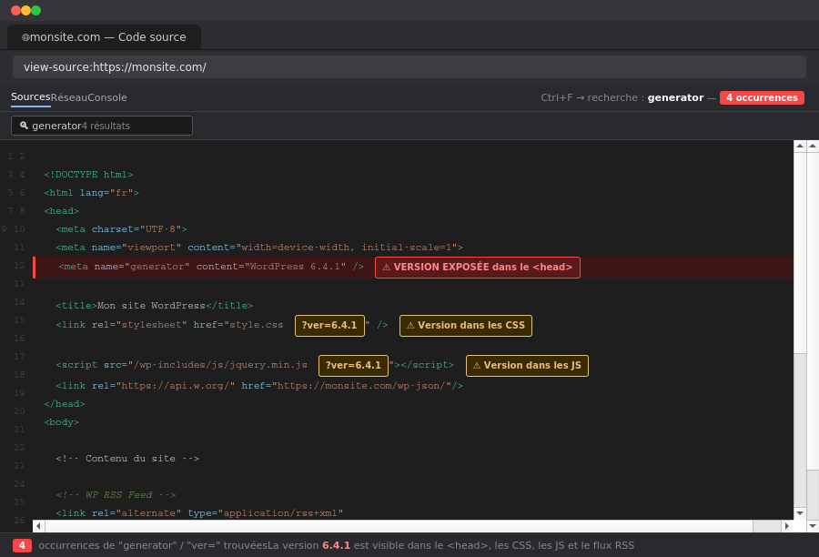The image size is (819, 557).
Task: Click the globe icon in the monsite.com tab
Action: pyautogui.click(x=25, y=37)
